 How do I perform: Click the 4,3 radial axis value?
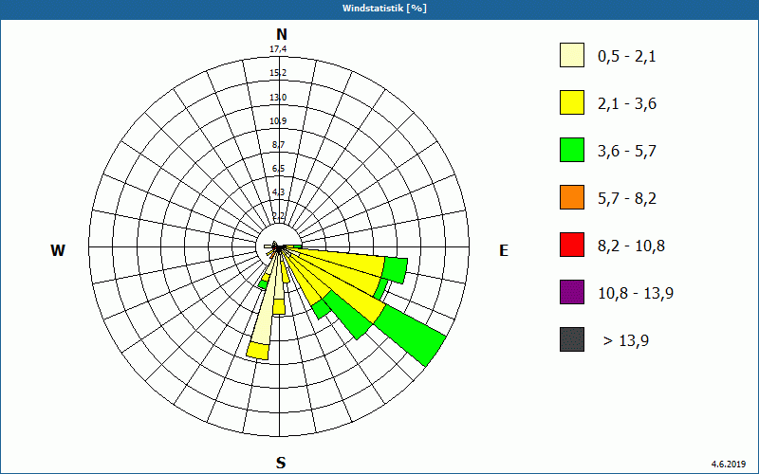point(278,192)
